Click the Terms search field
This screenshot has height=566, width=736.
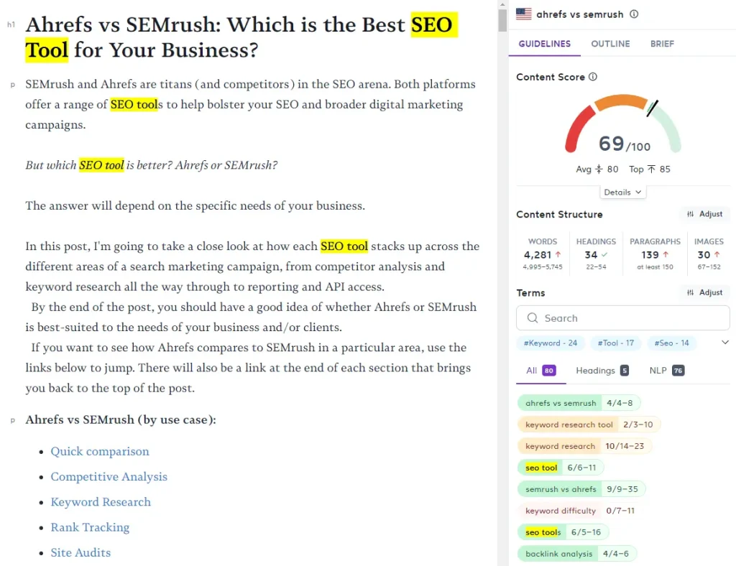click(x=623, y=318)
